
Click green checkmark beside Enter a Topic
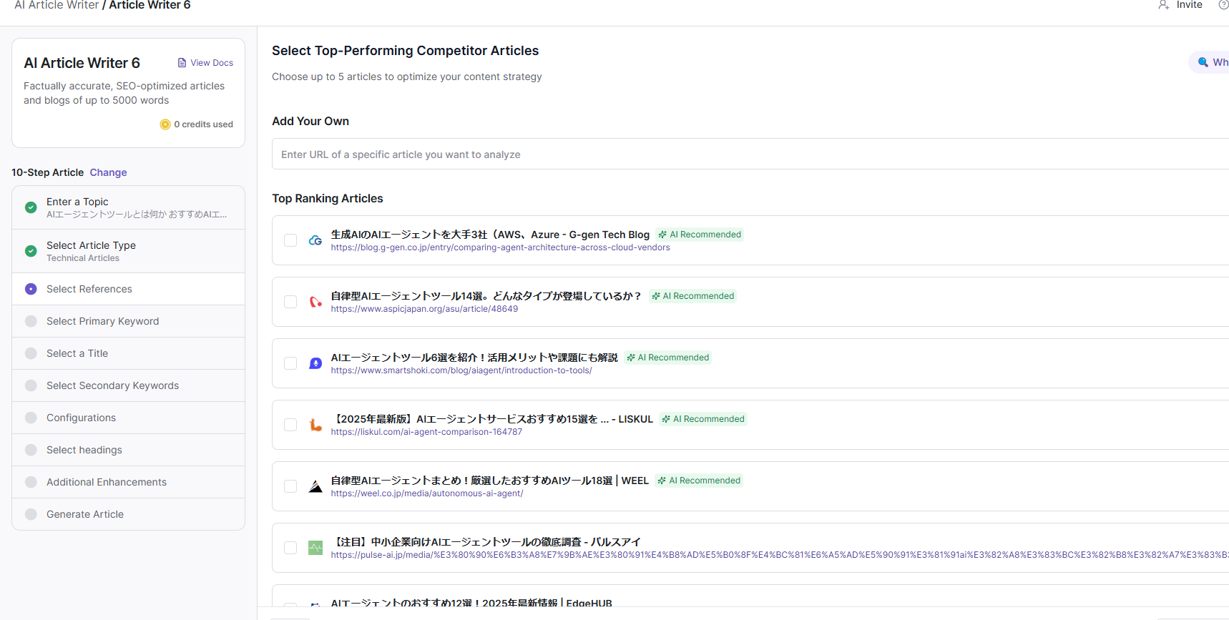pos(31,207)
